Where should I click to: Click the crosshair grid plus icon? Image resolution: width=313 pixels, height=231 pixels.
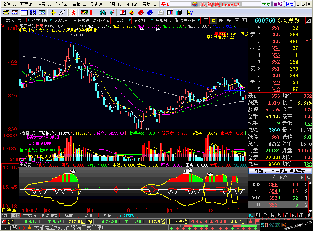tap(206, 20)
